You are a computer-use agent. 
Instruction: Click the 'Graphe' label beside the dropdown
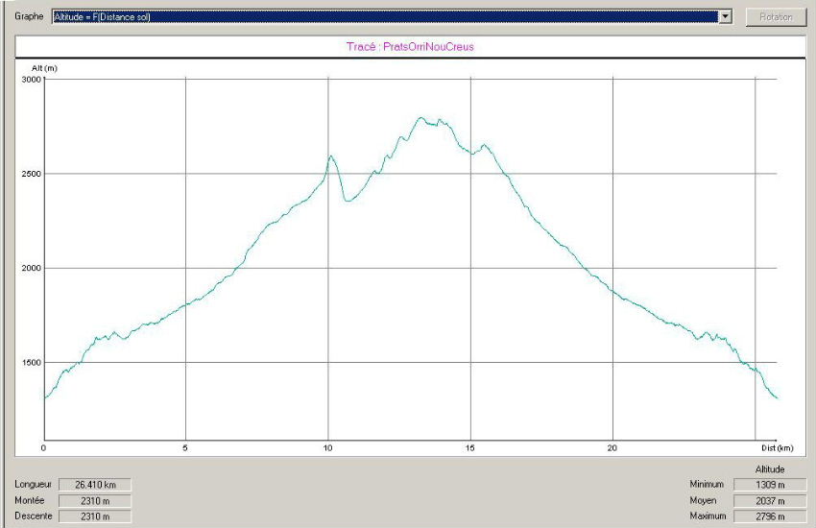29,17
